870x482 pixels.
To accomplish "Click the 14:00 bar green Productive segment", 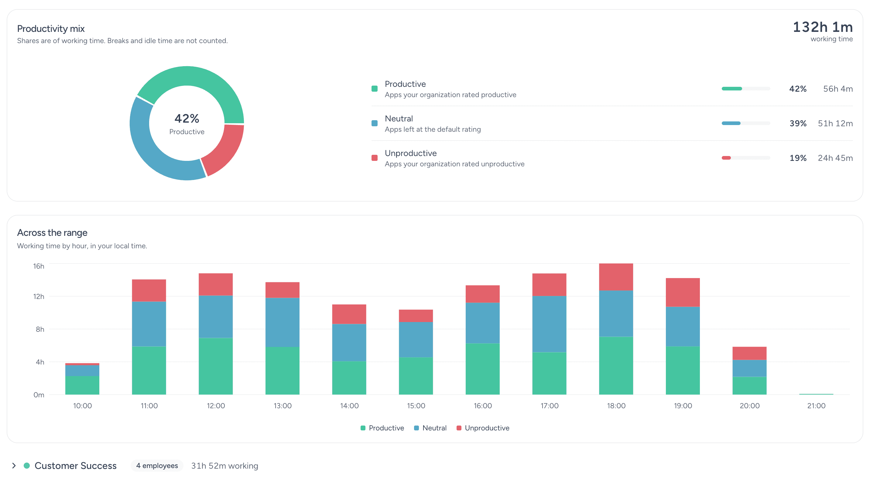I will pos(349,378).
